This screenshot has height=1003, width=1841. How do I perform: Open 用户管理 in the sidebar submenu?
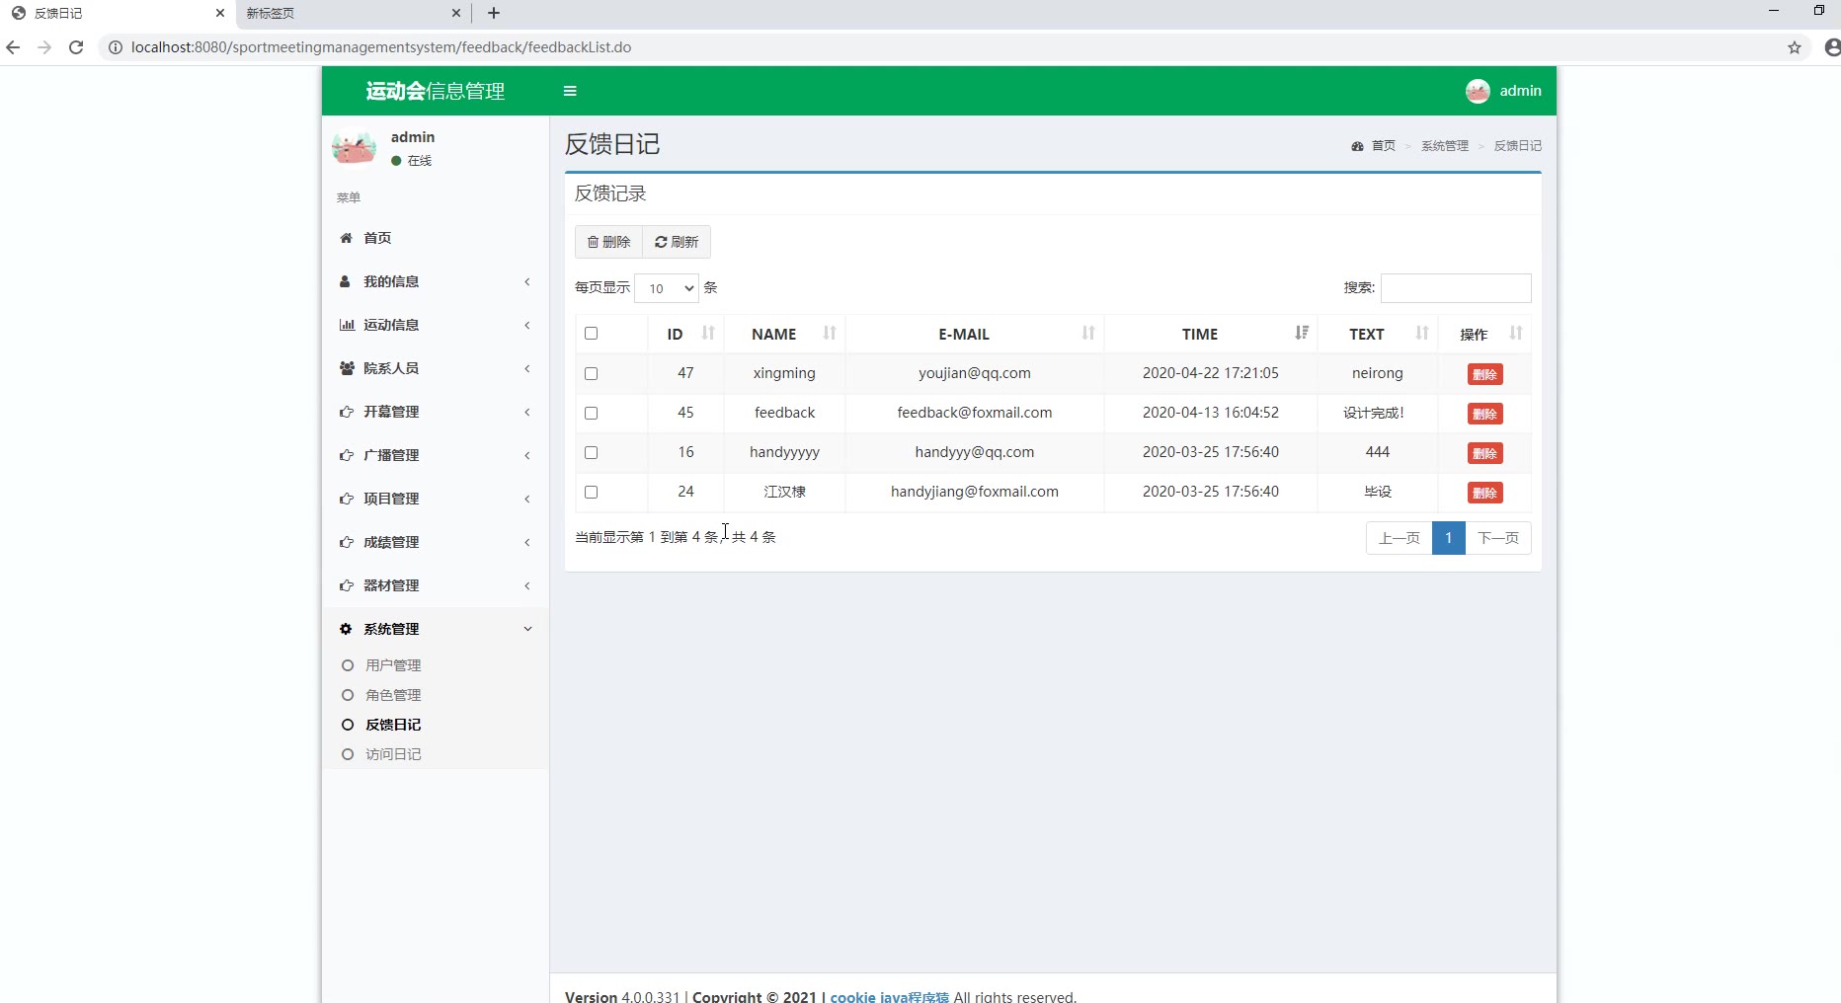(x=393, y=665)
